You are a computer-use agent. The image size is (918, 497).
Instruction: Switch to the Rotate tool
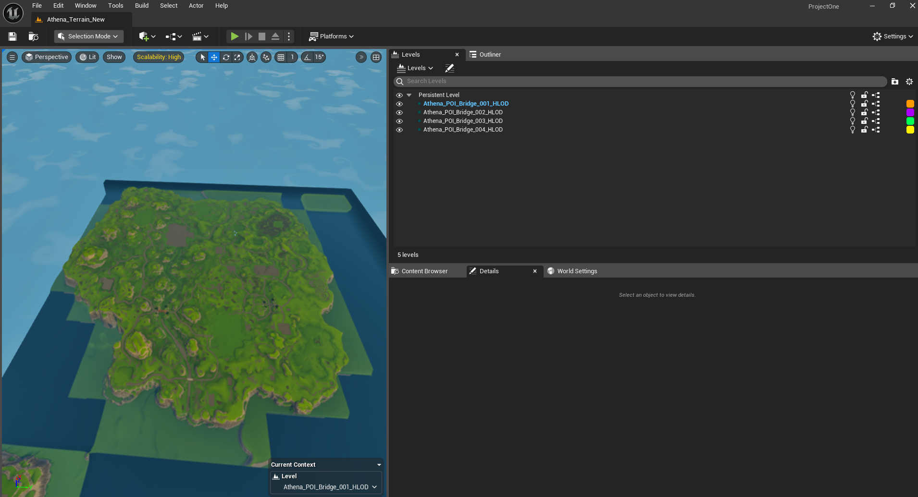[226, 57]
